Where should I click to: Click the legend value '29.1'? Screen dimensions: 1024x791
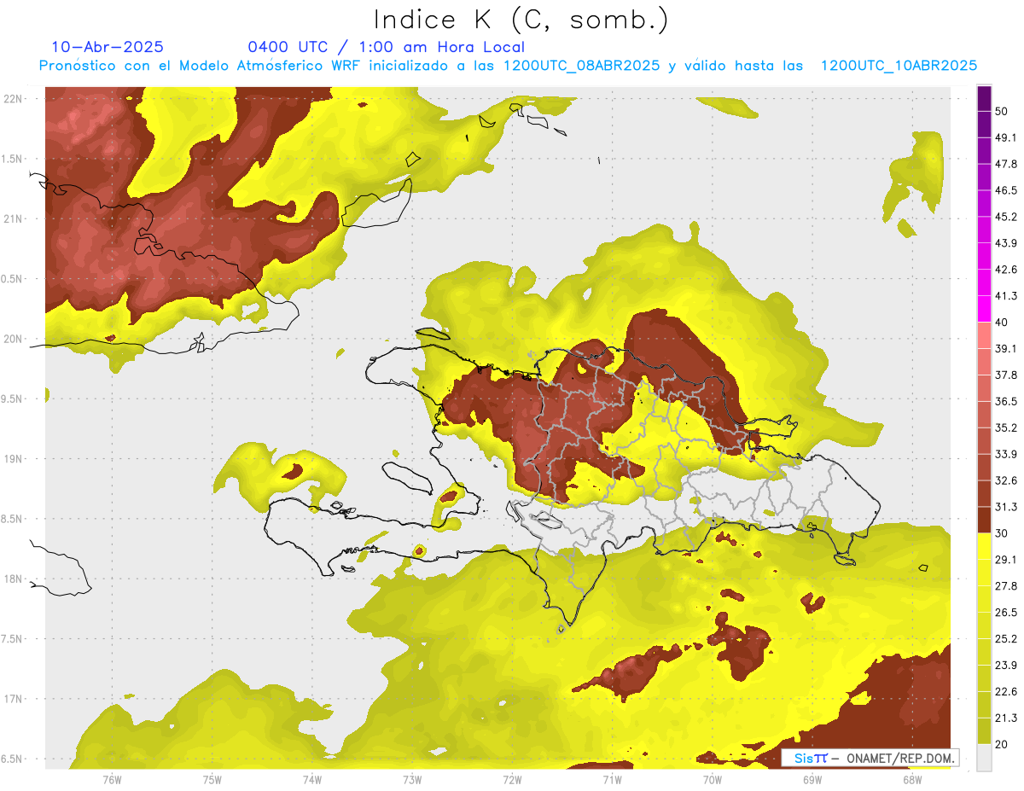coord(1007,560)
